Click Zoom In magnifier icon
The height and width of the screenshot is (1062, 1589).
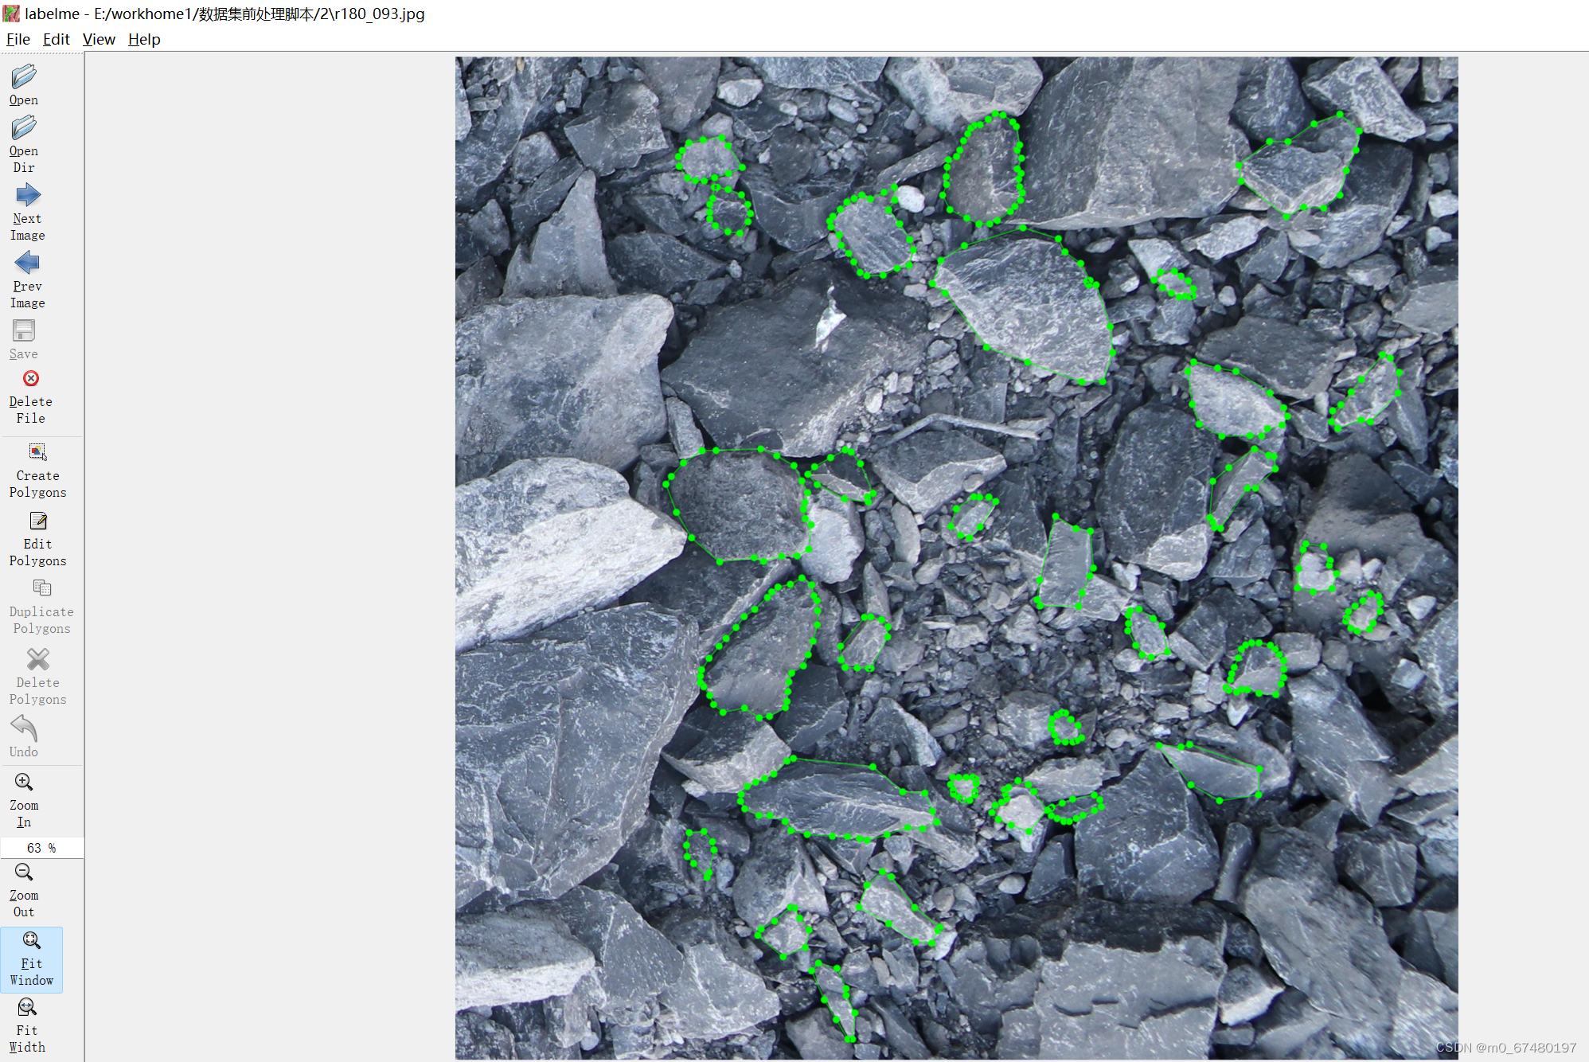tap(24, 782)
